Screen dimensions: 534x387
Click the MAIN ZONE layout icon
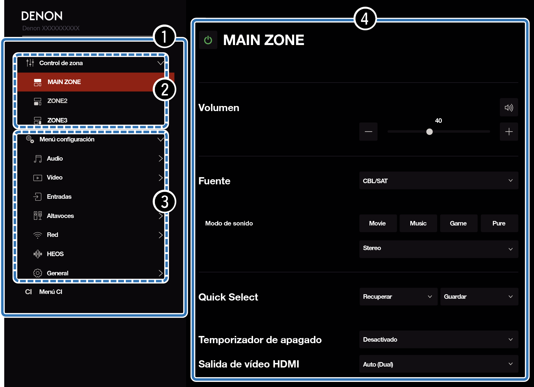tap(38, 82)
